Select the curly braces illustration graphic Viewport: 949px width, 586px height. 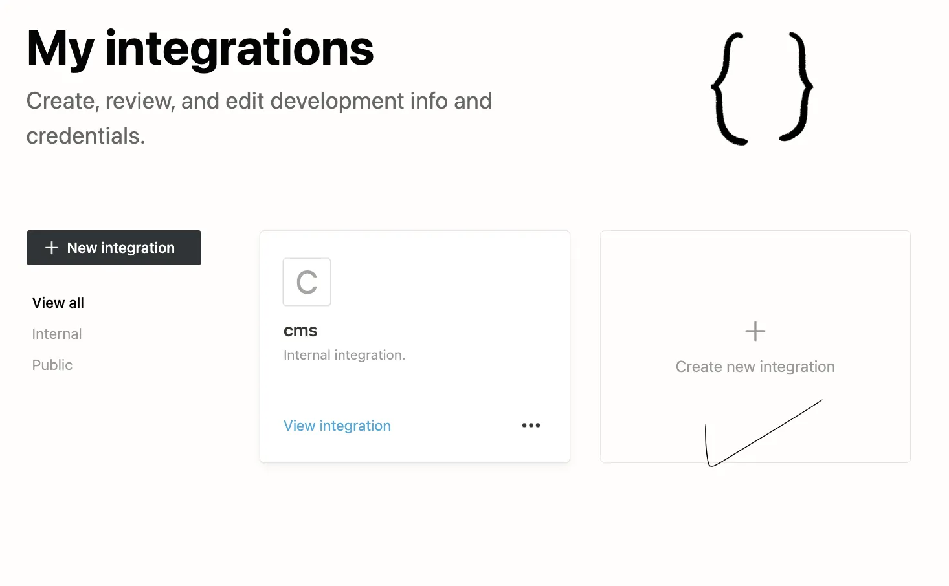[763, 87]
